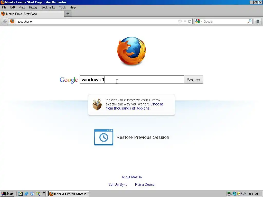The height and width of the screenshot is (197, 263).
Task: Click the Google logo beside search field
Action: pos(68,80)
